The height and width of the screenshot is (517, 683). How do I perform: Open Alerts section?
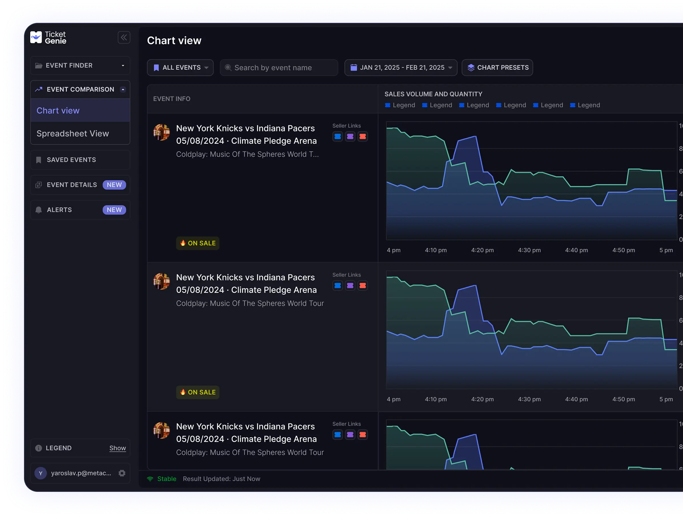point(80,210)
